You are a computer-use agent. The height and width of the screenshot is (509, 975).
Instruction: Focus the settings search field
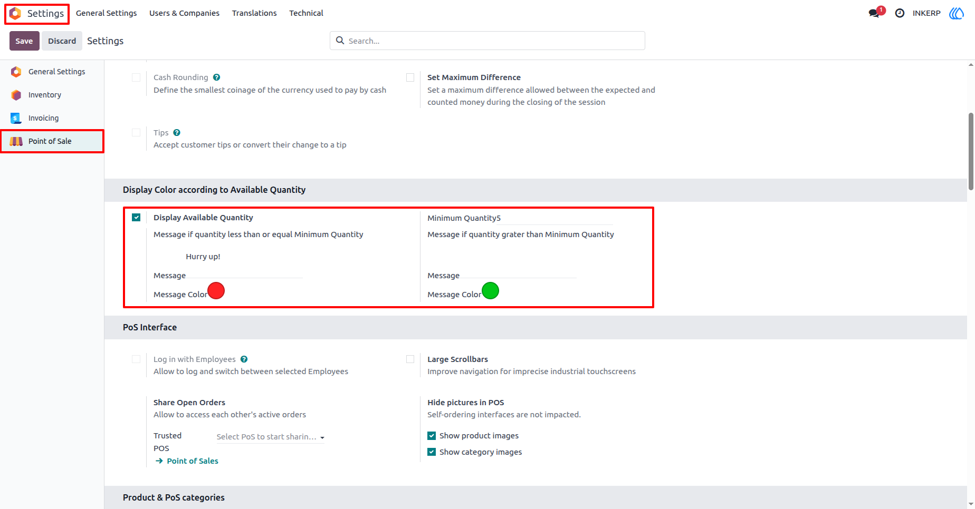(x=487, y=41)
